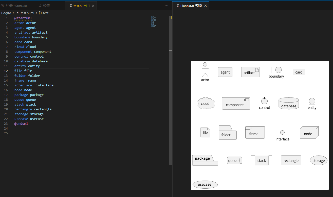This screenshot has height=197, width=333.
Task: Activate the PlantUML 预览 tab
Action: 191,6
